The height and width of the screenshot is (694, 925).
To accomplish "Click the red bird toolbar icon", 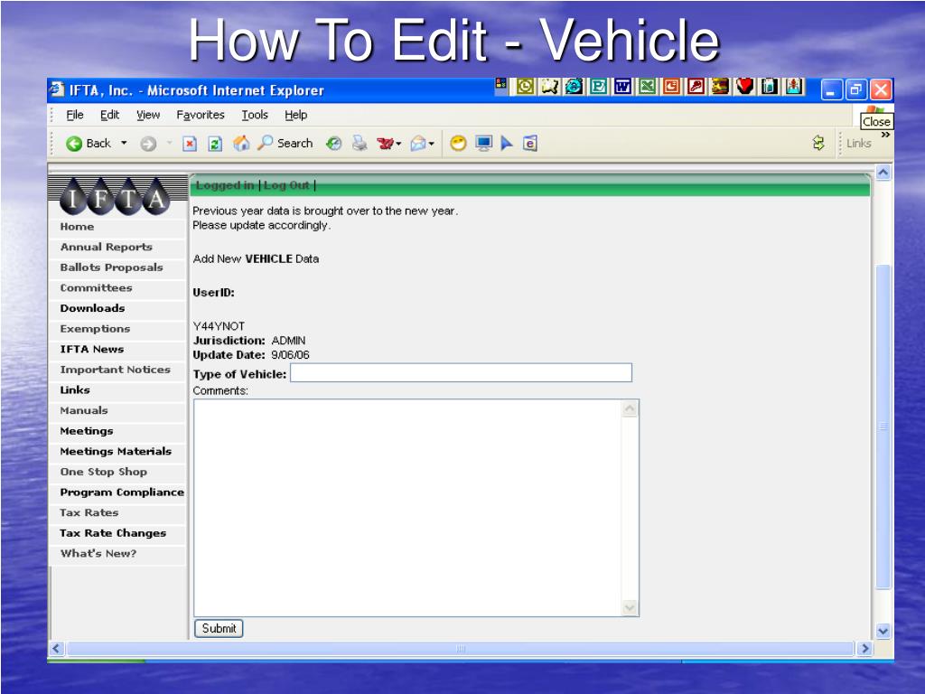I will [x=385, y=144].
